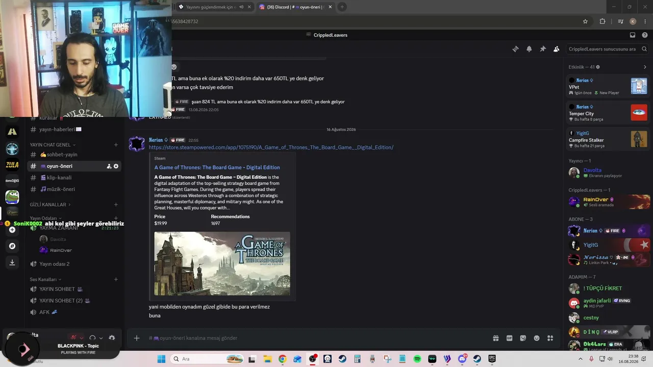The height and width of the screenshot is (367, 653).
Task: Open the attachment plus button
Action: pos(136,338)
